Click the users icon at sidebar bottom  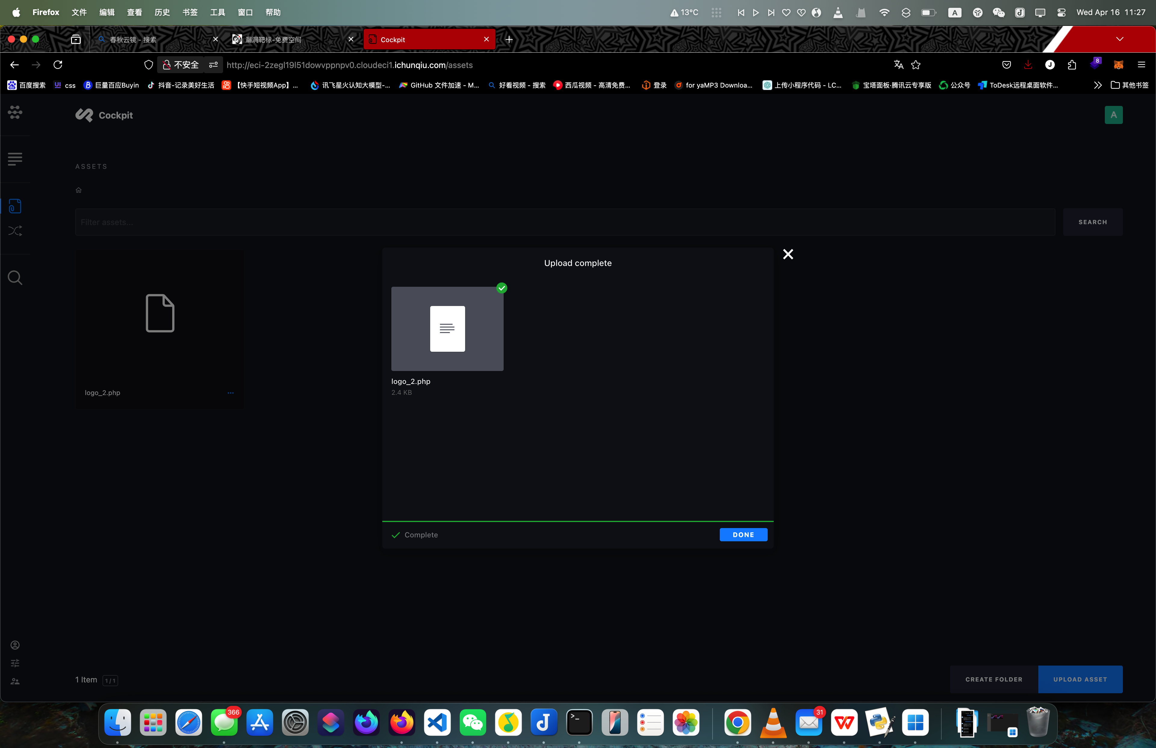pos(15,682)
